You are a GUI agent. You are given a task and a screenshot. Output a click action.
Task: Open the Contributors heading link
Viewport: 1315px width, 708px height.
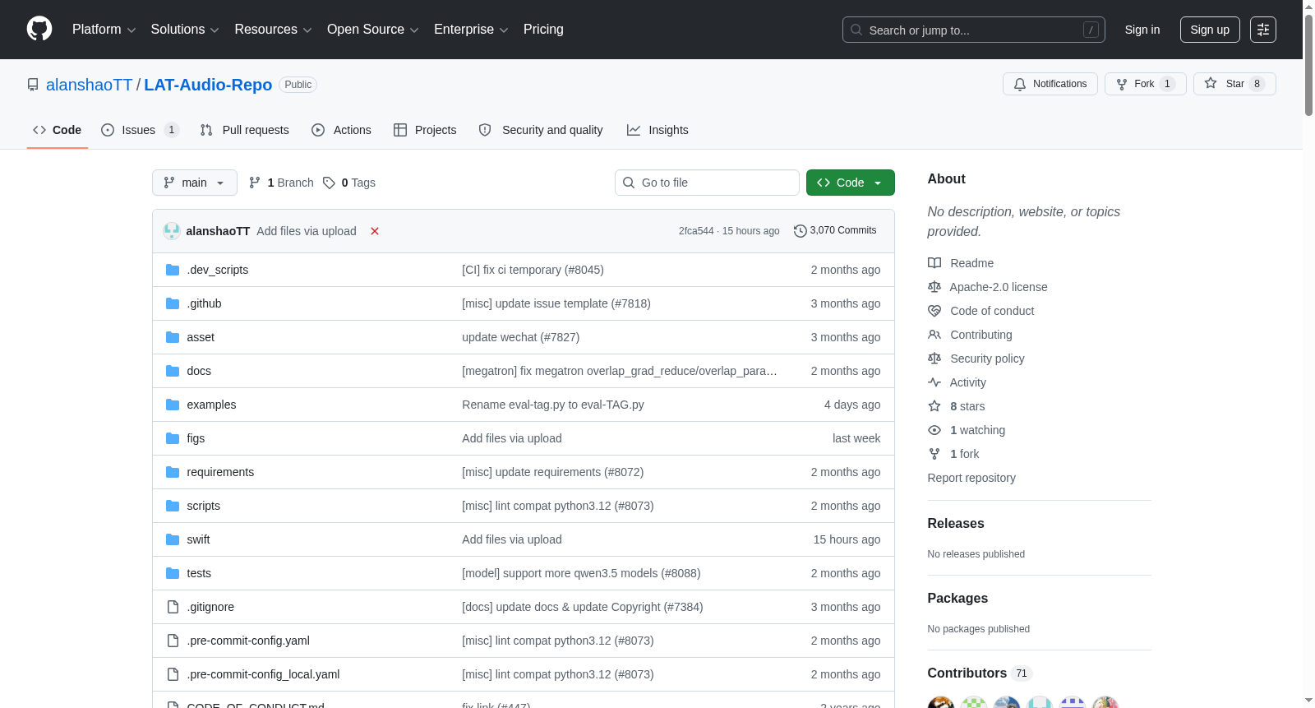[x=980, y=673]
